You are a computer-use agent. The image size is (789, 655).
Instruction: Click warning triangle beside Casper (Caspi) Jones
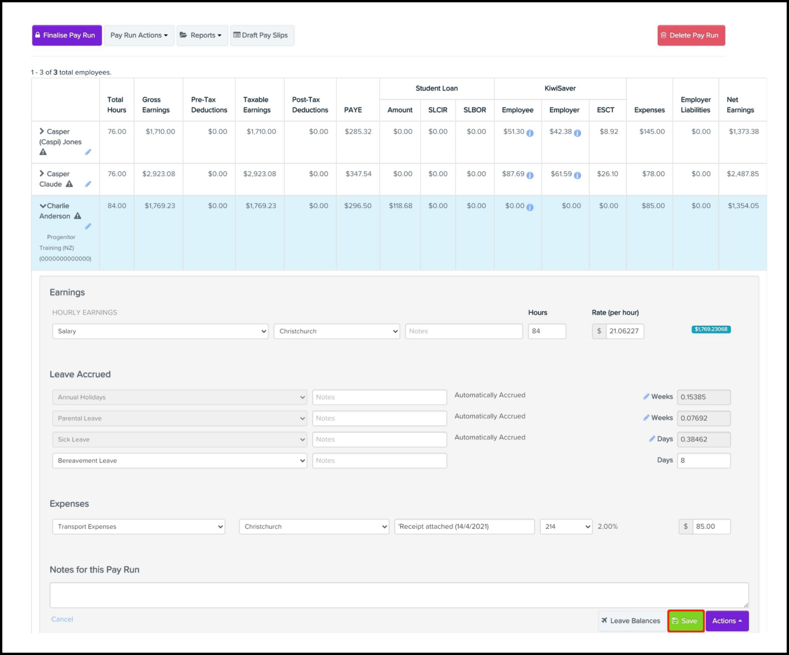click(43, 152)
